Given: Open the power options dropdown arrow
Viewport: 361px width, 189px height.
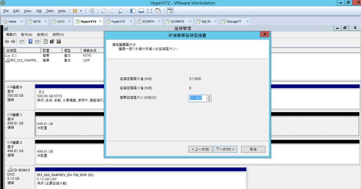Looking at the screenshot, I should coord(81,10).
